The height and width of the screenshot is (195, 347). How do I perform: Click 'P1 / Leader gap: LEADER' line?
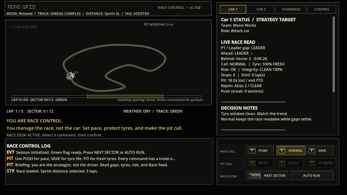pos(243,48)
